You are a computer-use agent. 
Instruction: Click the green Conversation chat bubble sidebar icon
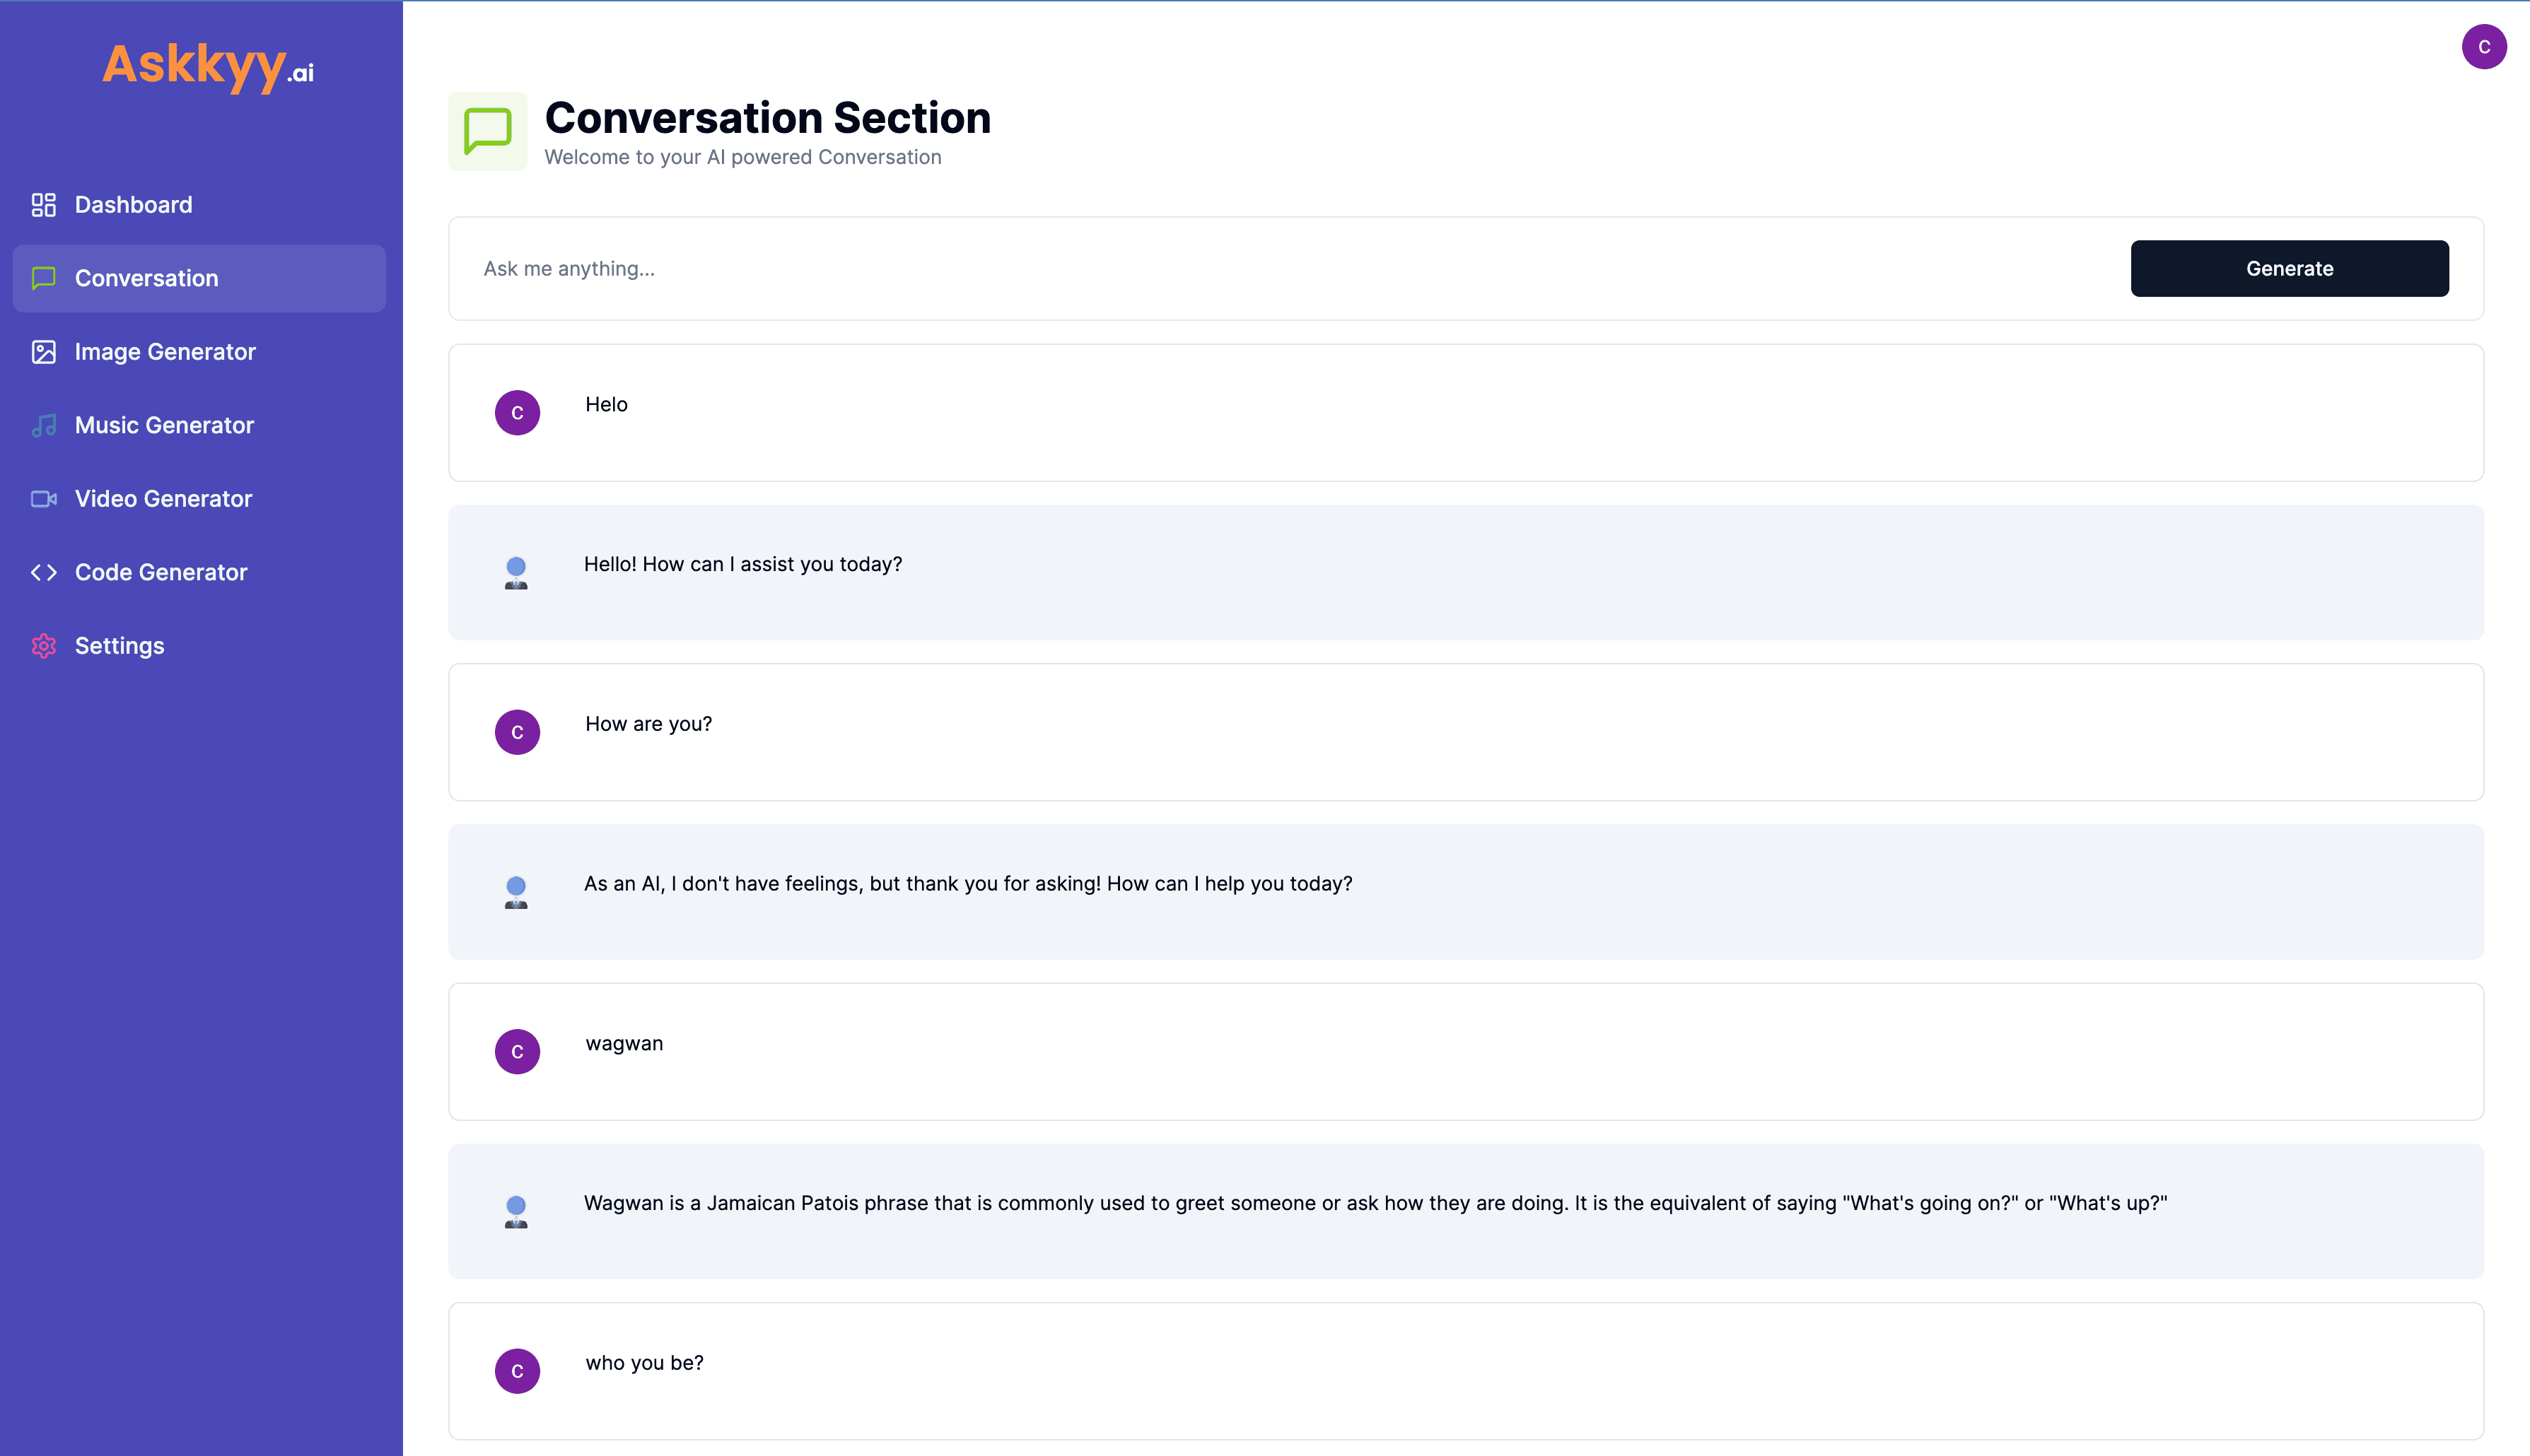coord(43,278)
